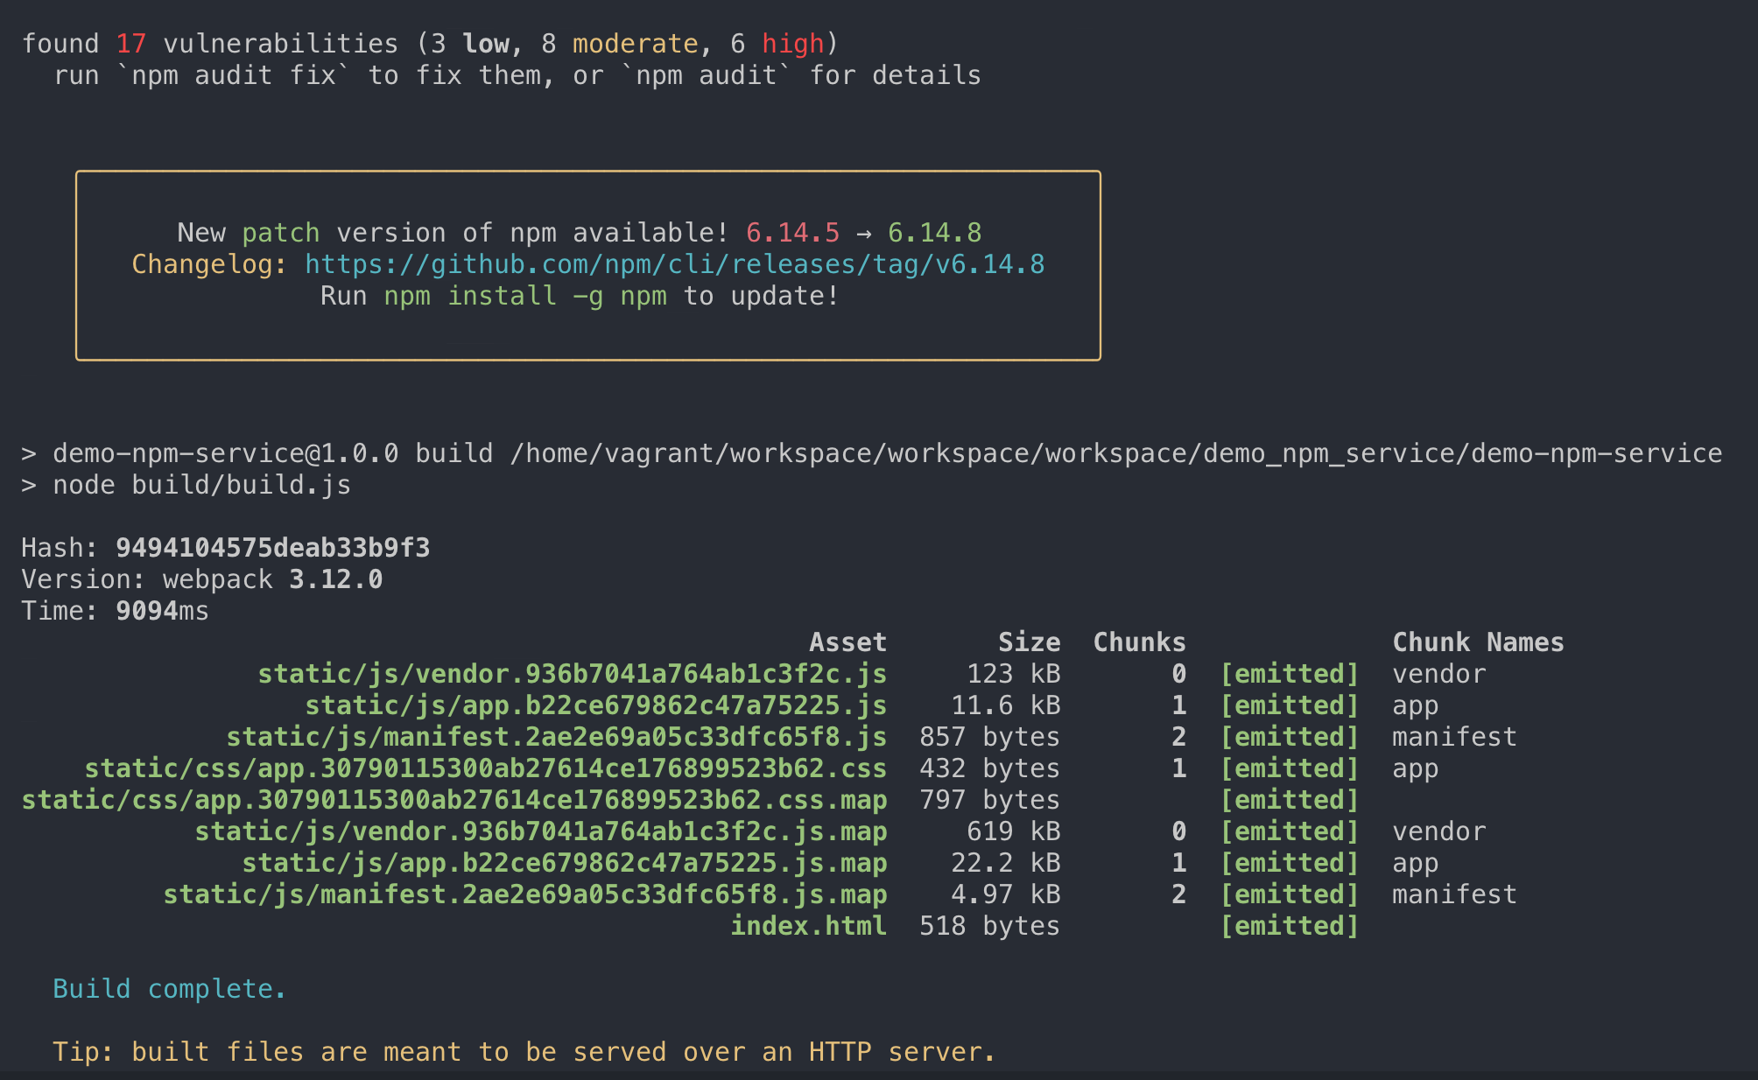The height and width of the screenshot is (1080, 1758).
Task: Click the red 17 vulnerabilities count
Action: tap(131, 44)
